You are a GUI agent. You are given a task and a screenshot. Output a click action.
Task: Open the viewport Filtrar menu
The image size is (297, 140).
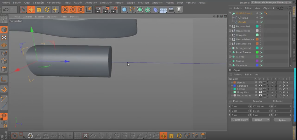coord(64,17)
